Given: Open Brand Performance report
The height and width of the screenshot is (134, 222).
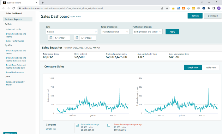Looking at the screenshot, I should (15, 72).
